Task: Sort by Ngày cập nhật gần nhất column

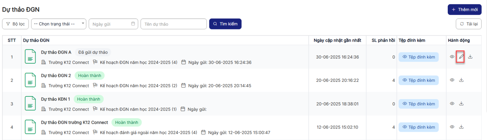Action: 337,40
